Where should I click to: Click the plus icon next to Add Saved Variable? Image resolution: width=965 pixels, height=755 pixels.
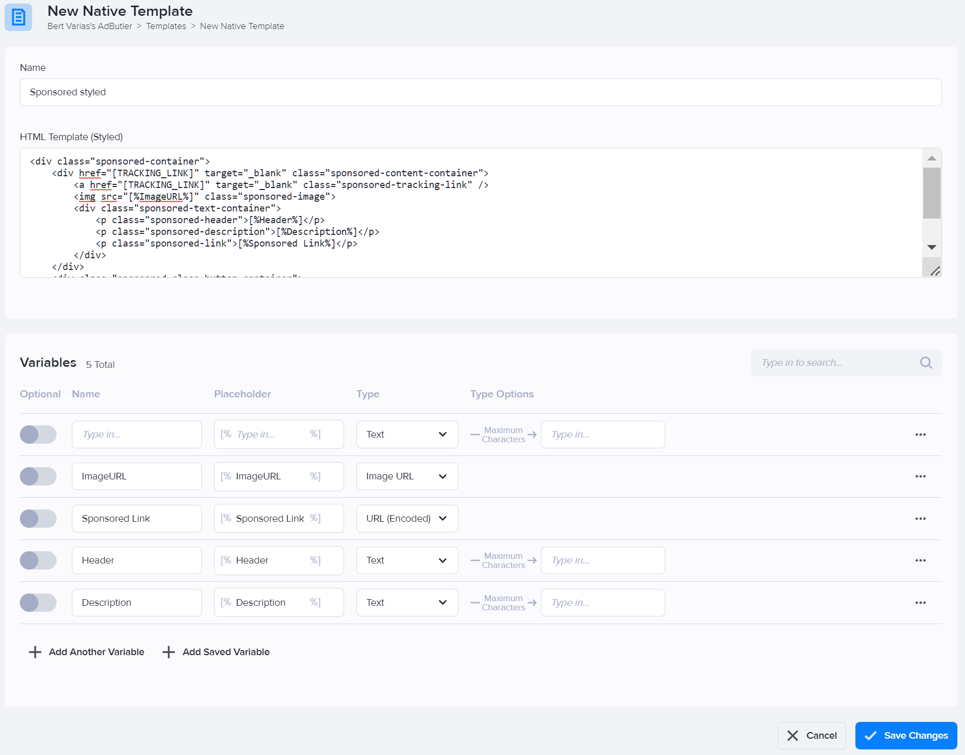click(x=168, y=652)
